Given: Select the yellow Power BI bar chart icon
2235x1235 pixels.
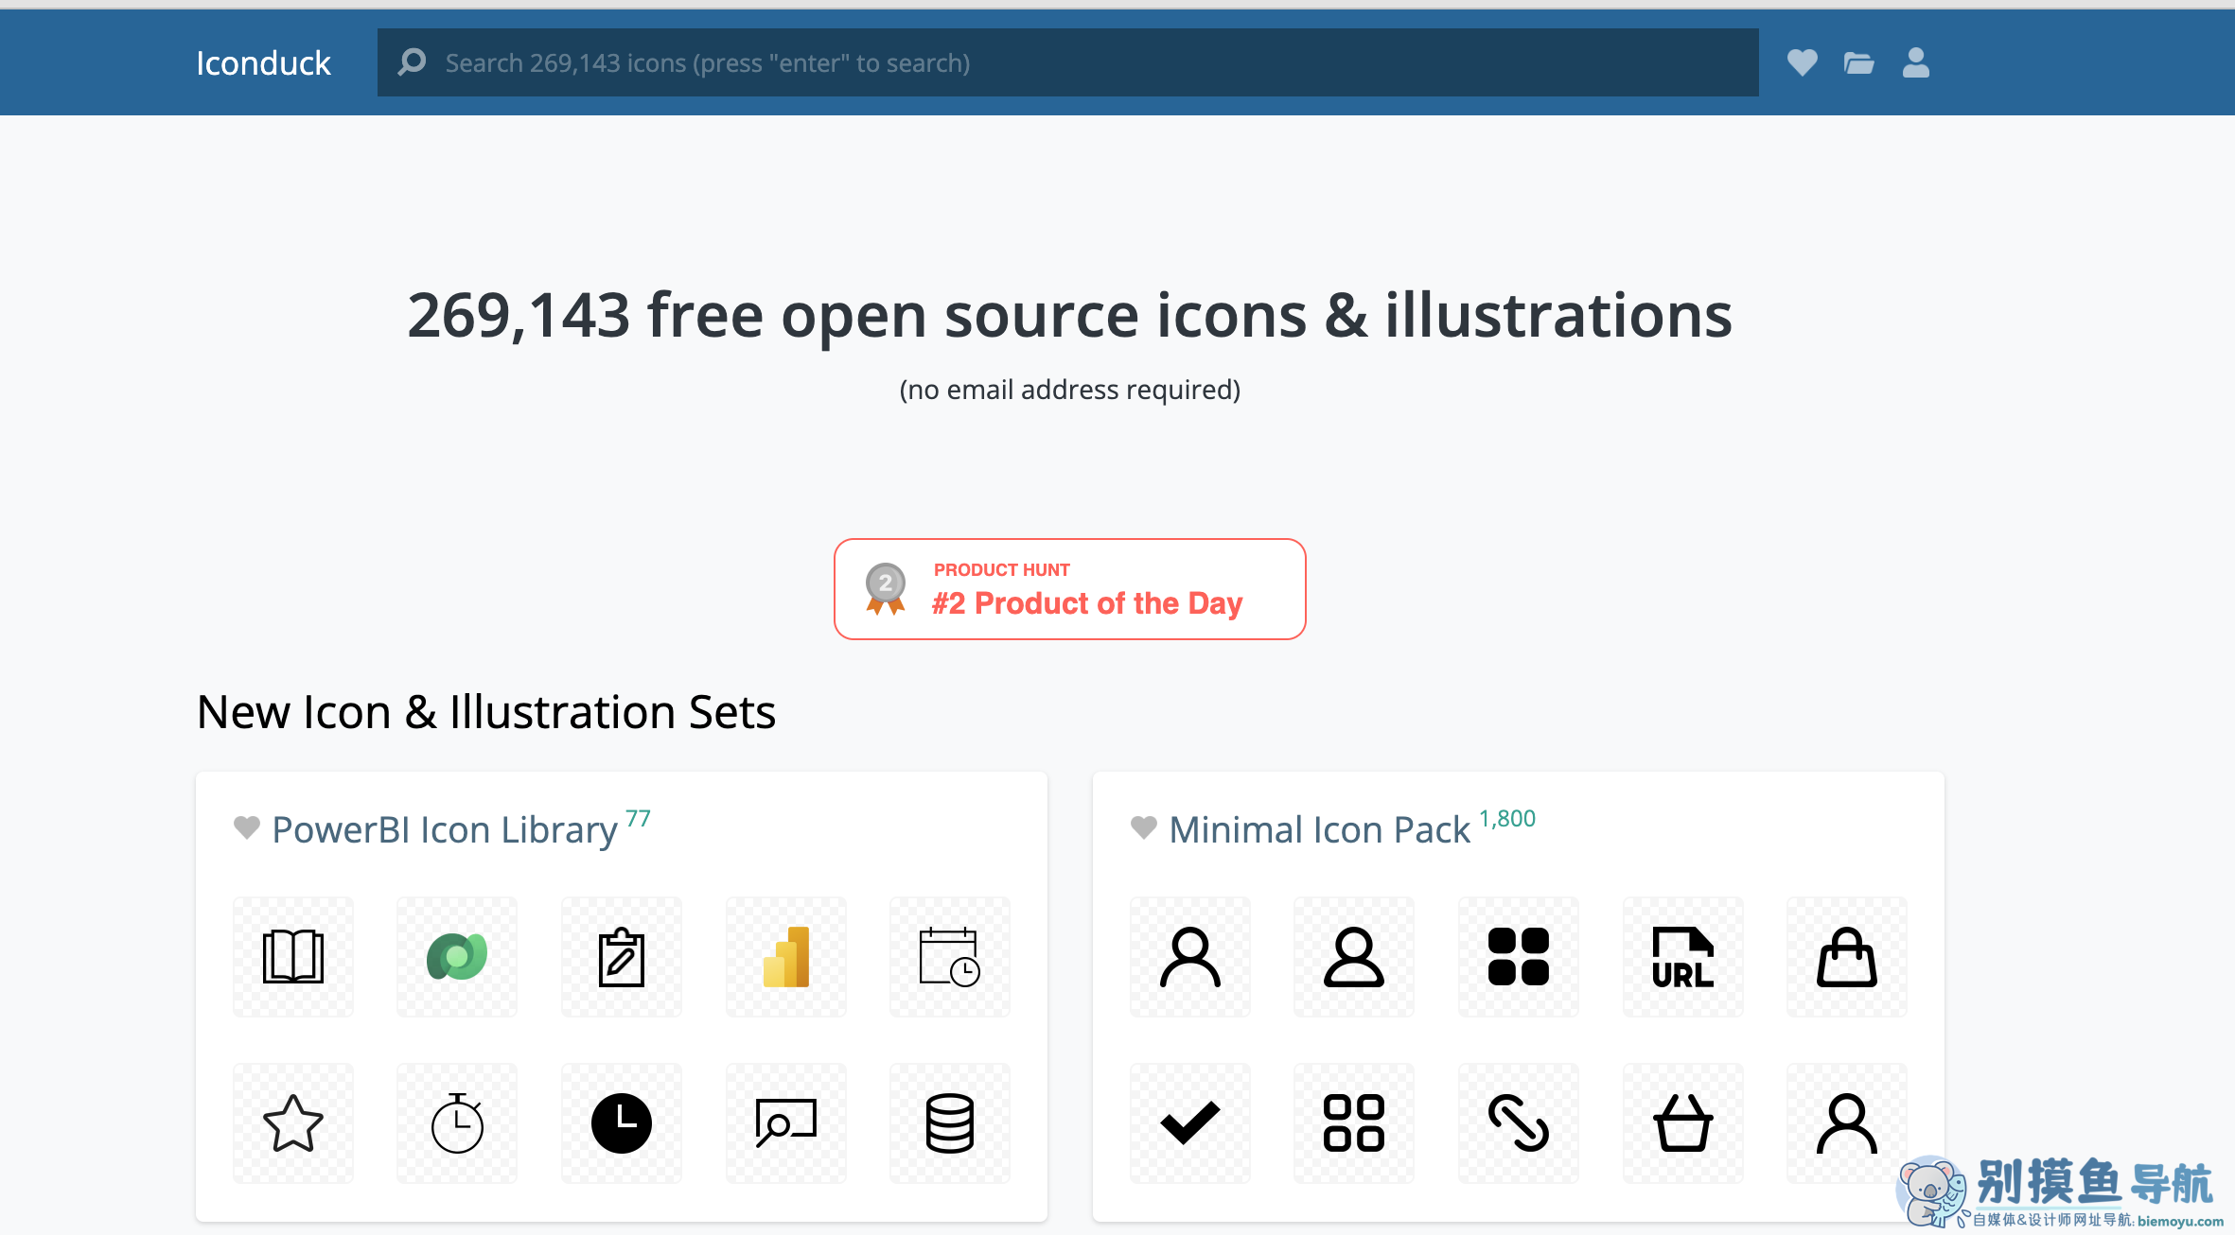Looking at the screenshot, I should 785,957.
